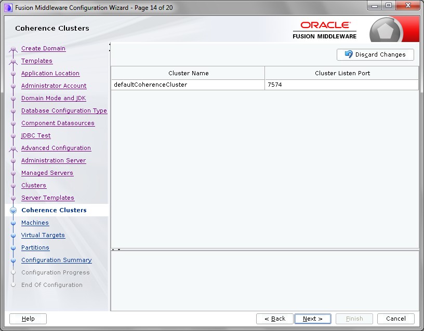This screenshot has height=331, width=424.
Task: Edit the 7574 listen port cell
Action: pyautogui.click(x=341, y=85)
